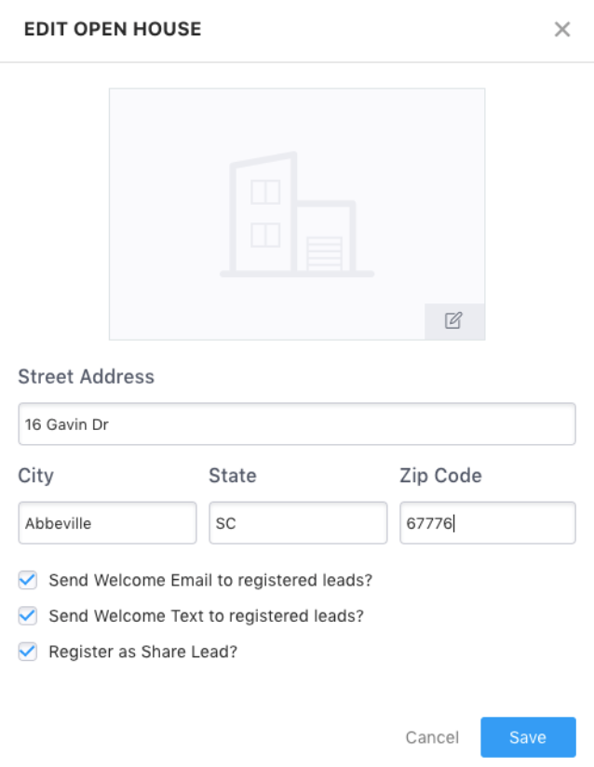Click the State field showing SC
Screen dimensions: 594x767
pos(298,523)
